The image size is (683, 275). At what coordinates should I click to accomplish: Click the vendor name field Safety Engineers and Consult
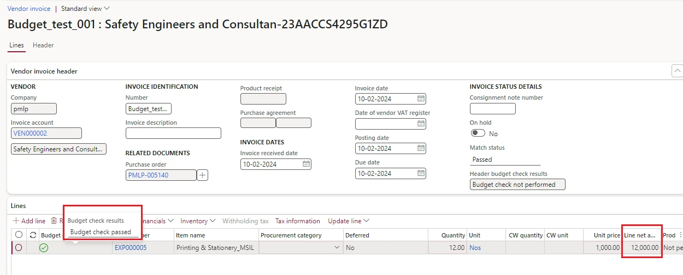point(58,149)
